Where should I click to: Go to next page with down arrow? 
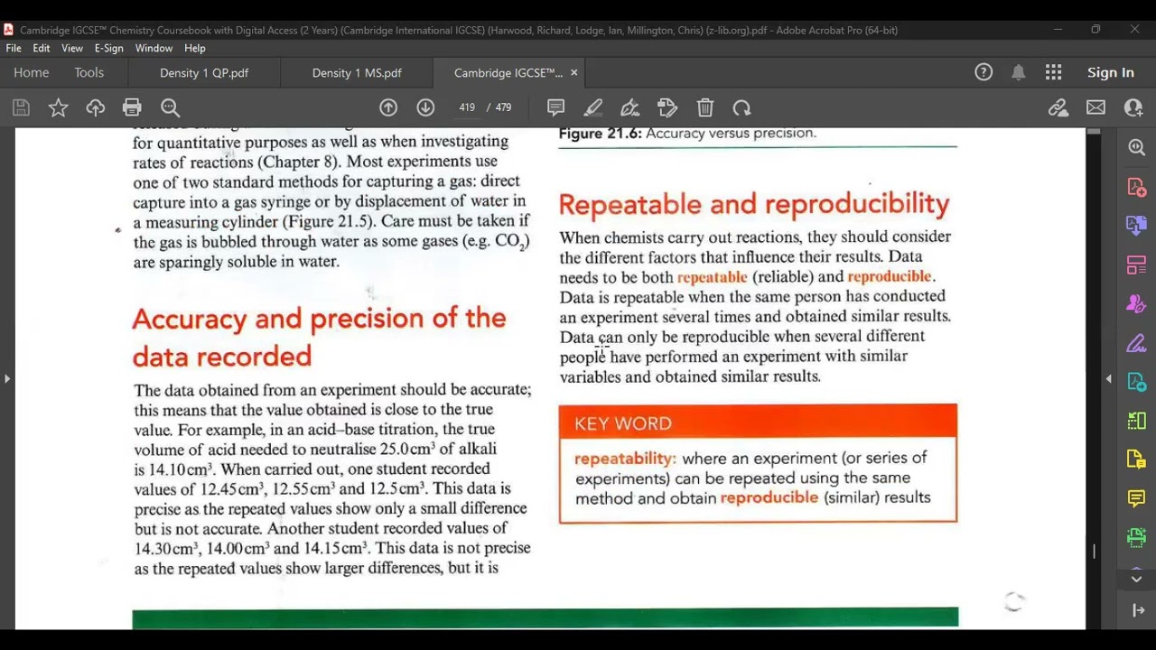pyautogui.click(x=425, y=108)
